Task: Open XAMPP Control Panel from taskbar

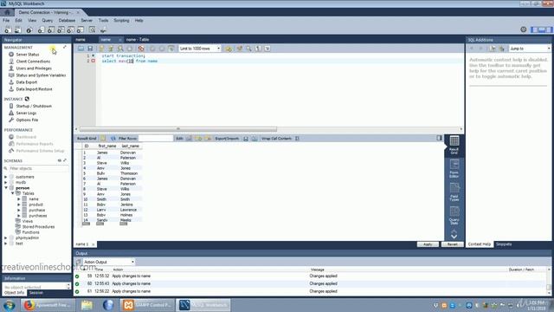Action: coord(147,305)
